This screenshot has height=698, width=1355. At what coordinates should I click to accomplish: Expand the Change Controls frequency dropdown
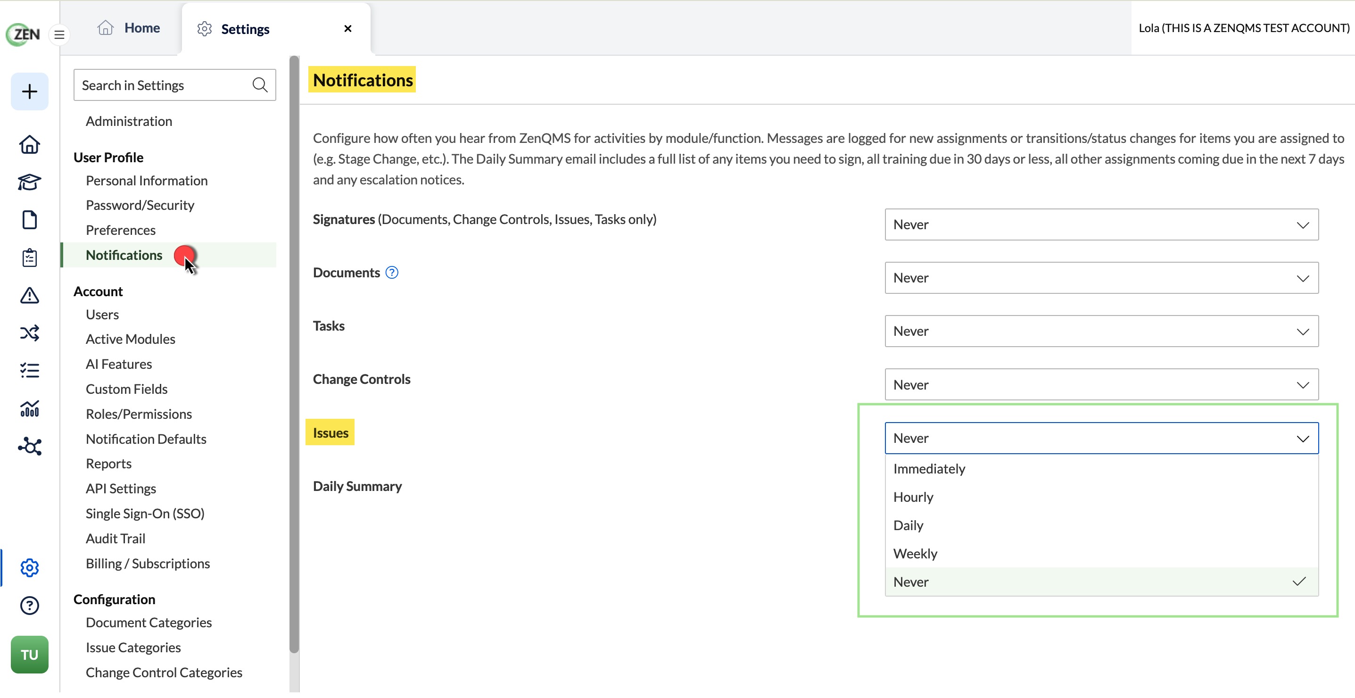(1101, 385)
